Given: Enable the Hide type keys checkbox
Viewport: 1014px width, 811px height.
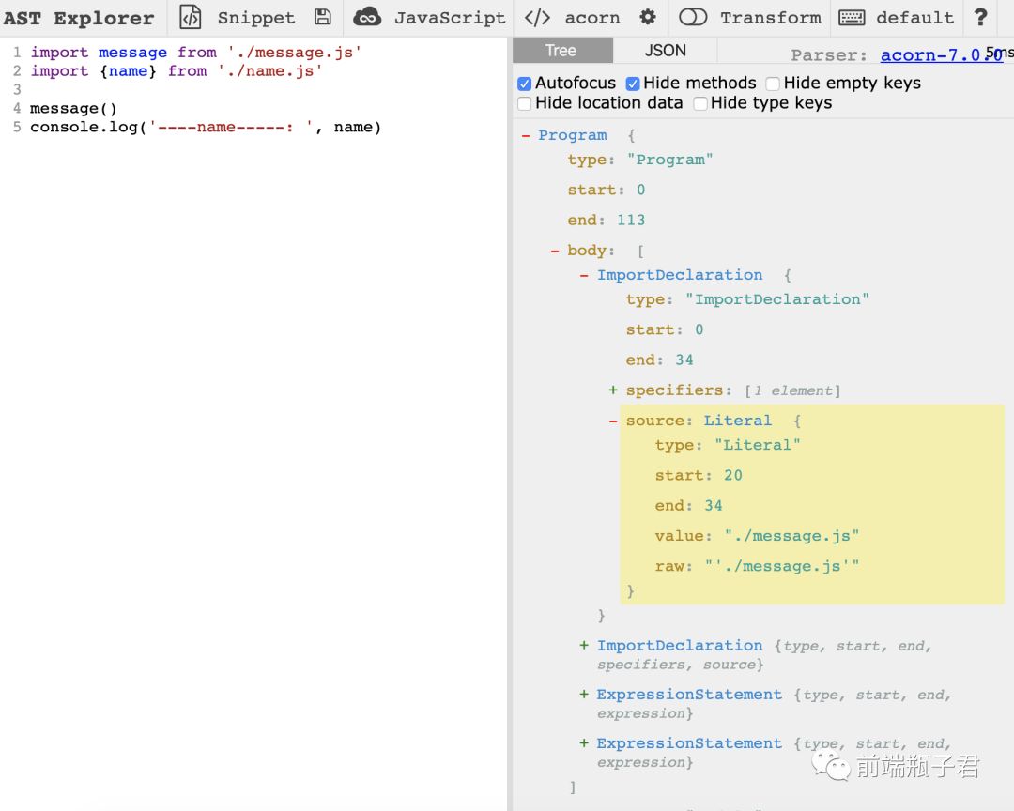Looking at the screenshot, I should tap(699, 103).
